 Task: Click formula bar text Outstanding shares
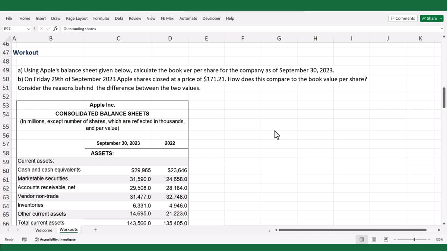[80, 29]
